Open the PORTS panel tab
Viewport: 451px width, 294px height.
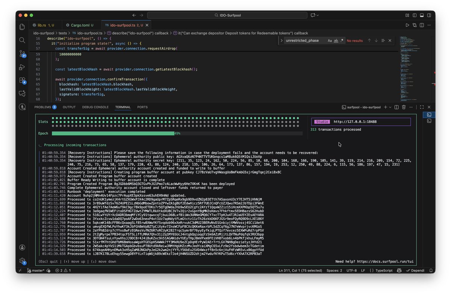point(142,107)
